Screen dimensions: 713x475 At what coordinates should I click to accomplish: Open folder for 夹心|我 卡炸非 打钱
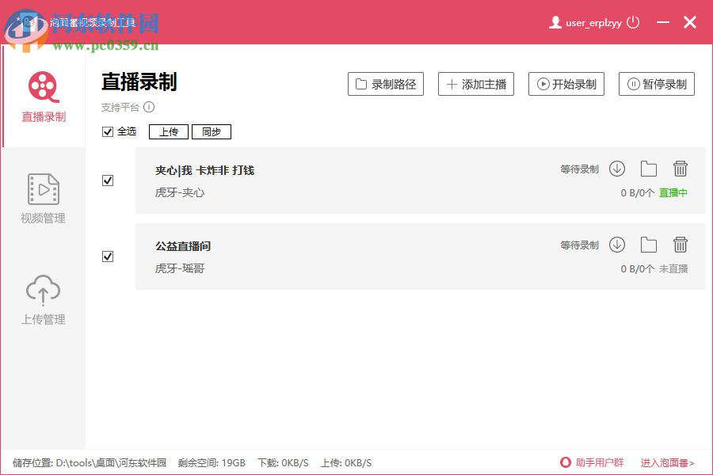(649, 168)
